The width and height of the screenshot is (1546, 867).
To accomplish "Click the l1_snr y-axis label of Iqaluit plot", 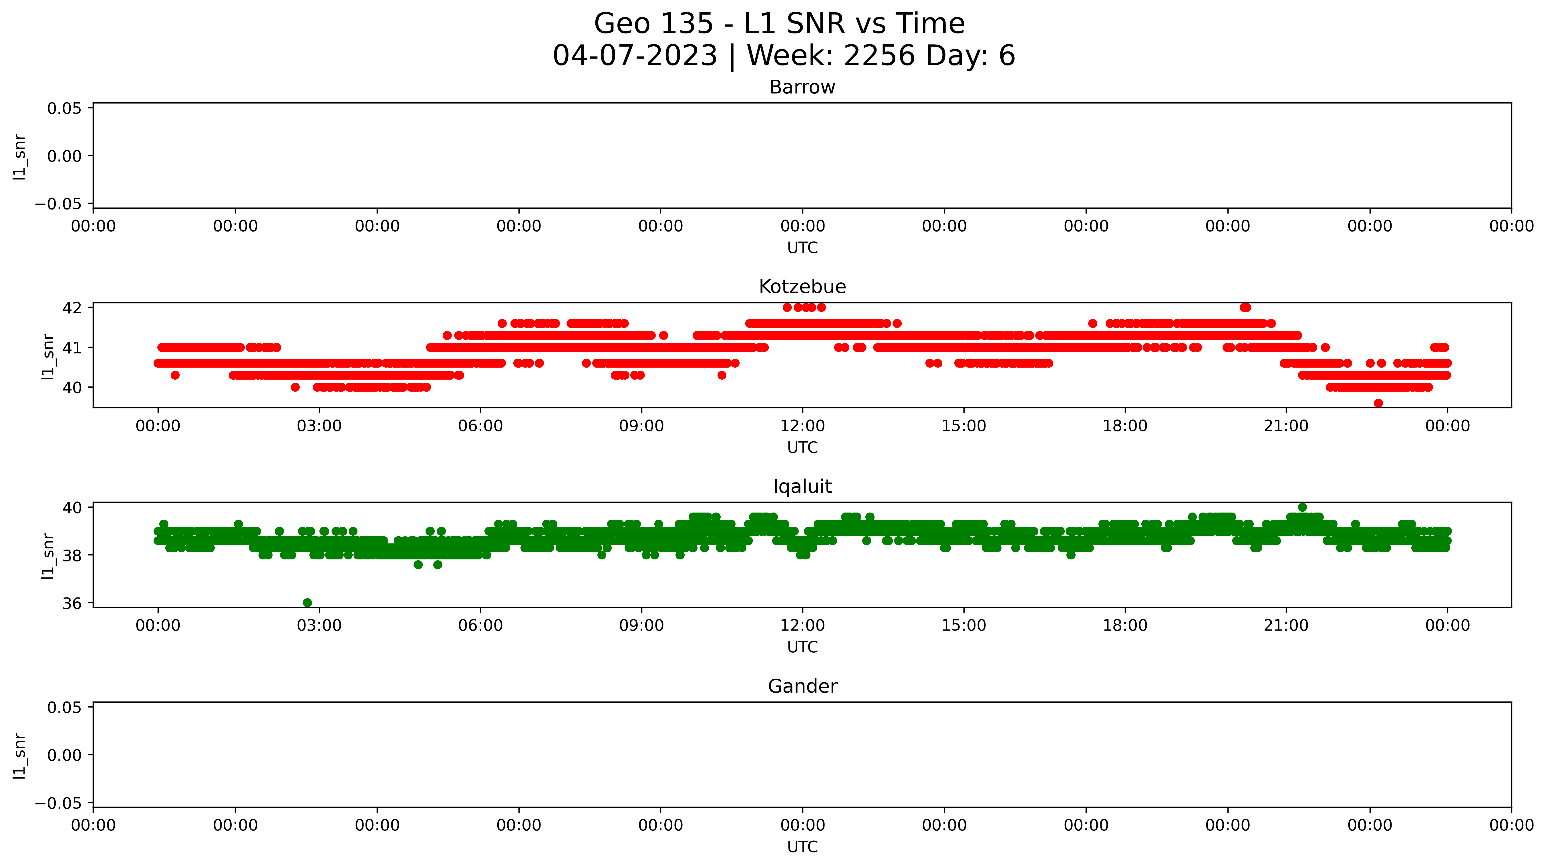I will tap(47, 556).
